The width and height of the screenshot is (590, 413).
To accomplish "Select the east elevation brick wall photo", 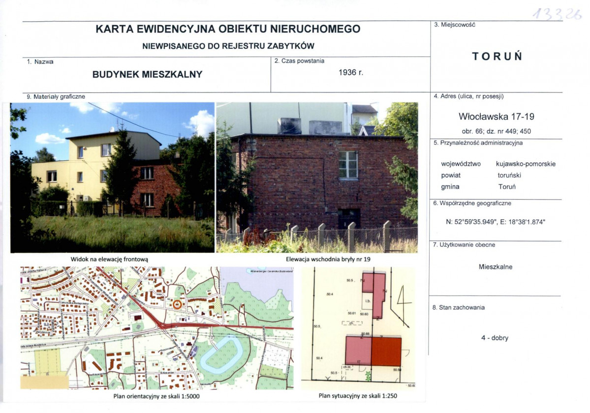I will click(320, 177).
